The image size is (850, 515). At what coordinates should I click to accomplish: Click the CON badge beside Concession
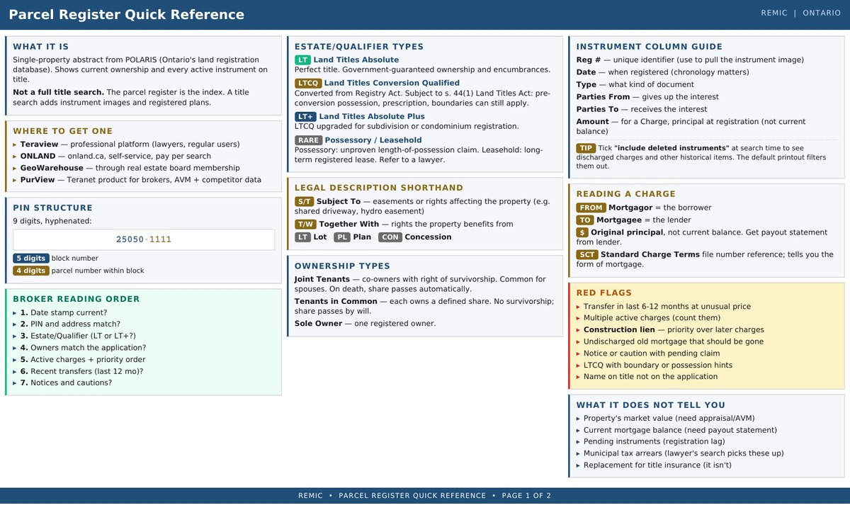pos(390,237)
